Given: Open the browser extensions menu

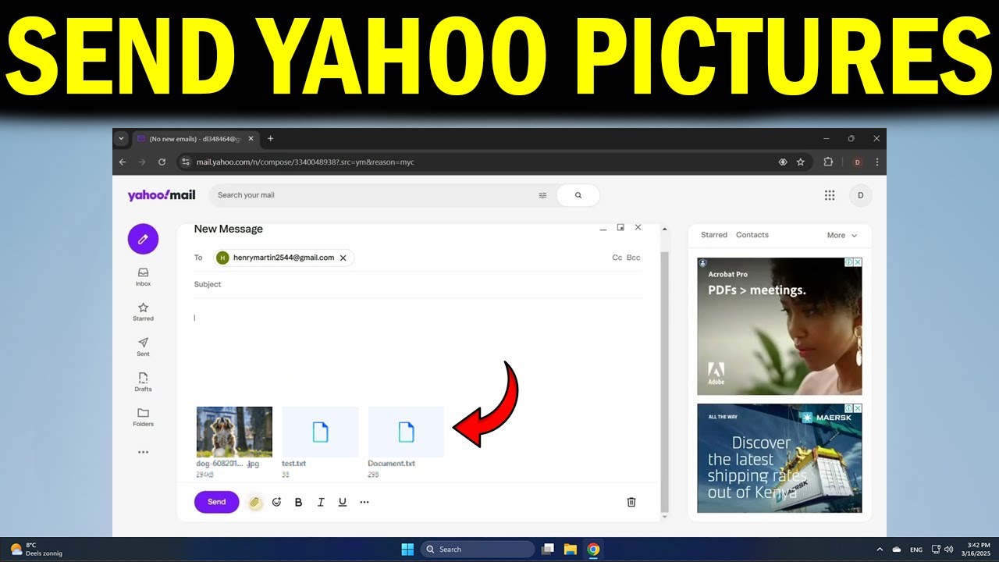Looking at the screenshot, I should pos(829,162).
